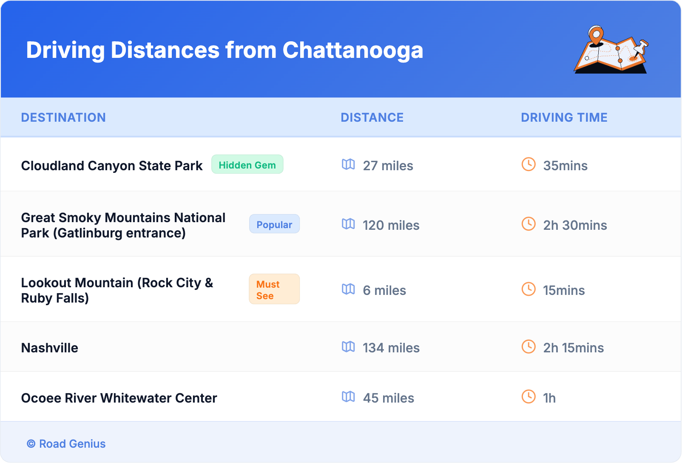Click the clock icon beside 2h 15mins
The image size is (682, 463).
(x=529, y=347)
